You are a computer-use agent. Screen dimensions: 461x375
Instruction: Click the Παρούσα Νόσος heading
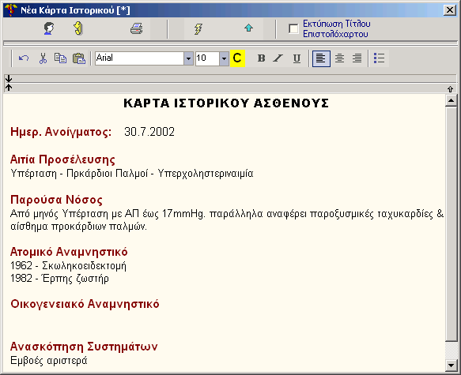(56, 200)
